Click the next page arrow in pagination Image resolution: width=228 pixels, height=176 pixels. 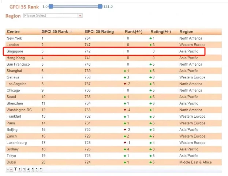click(11, 169)
